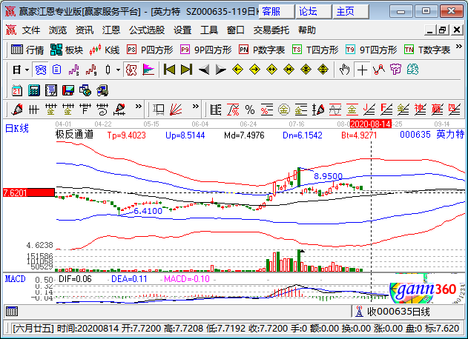Open the notepad icon
468x339 pixels.
point(51,90)
